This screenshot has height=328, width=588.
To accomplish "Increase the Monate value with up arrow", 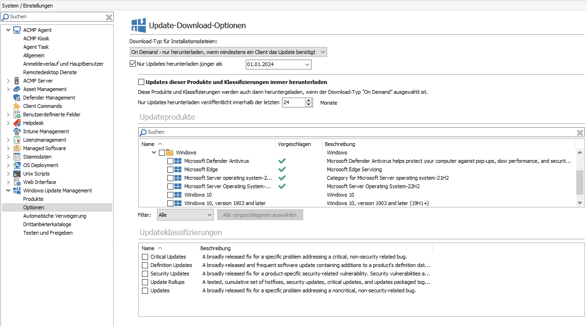I will [x=309, y=100].
